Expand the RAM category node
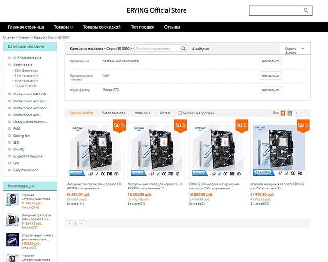This screenshot has width=328, height=262. tap(9, 129)
